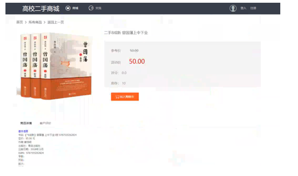Click the product title 二手8成新 曾国藩上中下全
This screenshot has width=298, height=176.
126,33
